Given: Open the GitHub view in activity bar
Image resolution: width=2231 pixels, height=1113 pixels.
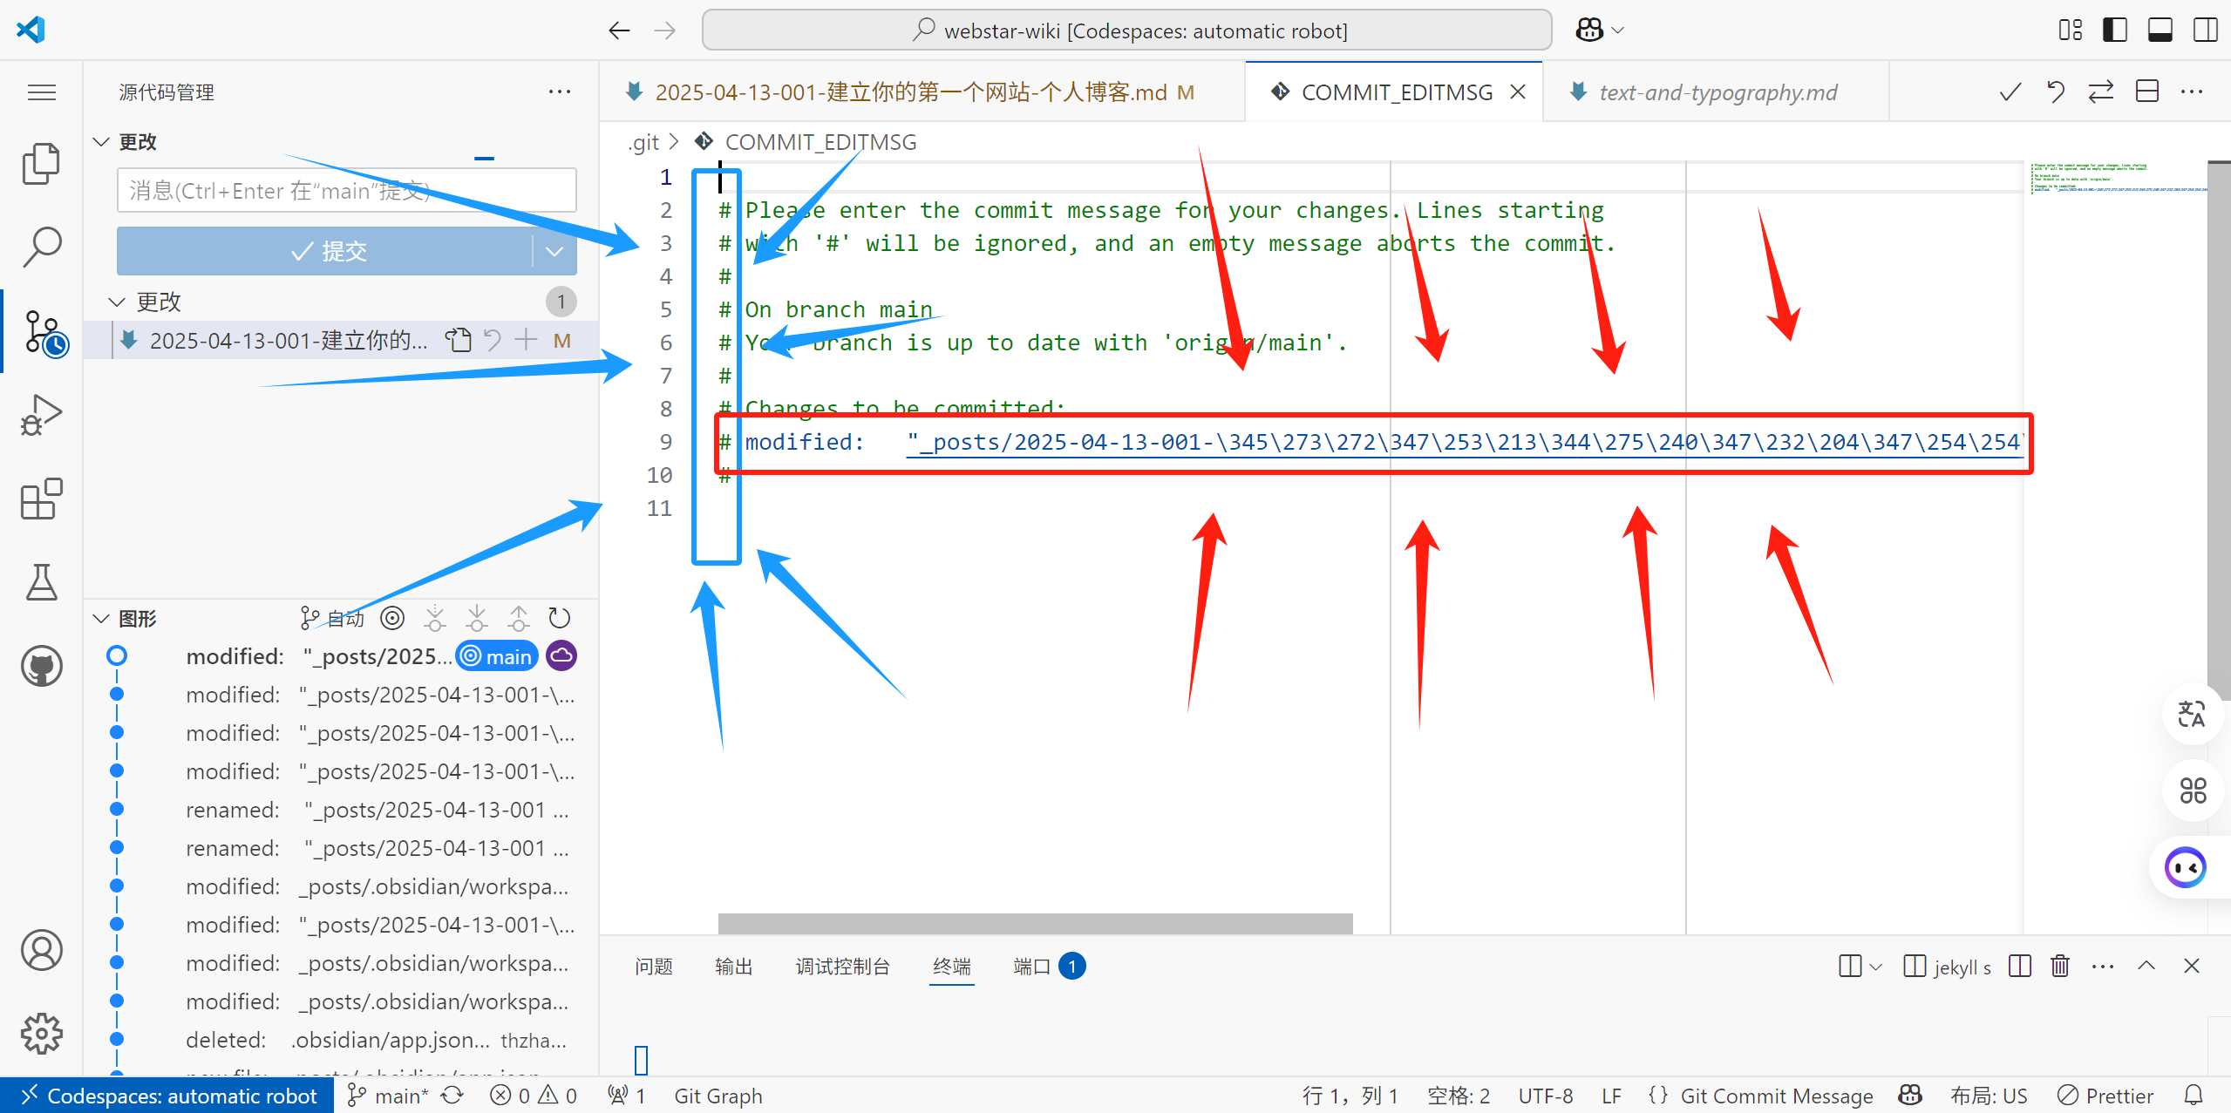Looking at the screenshot, I should [41, 667].
